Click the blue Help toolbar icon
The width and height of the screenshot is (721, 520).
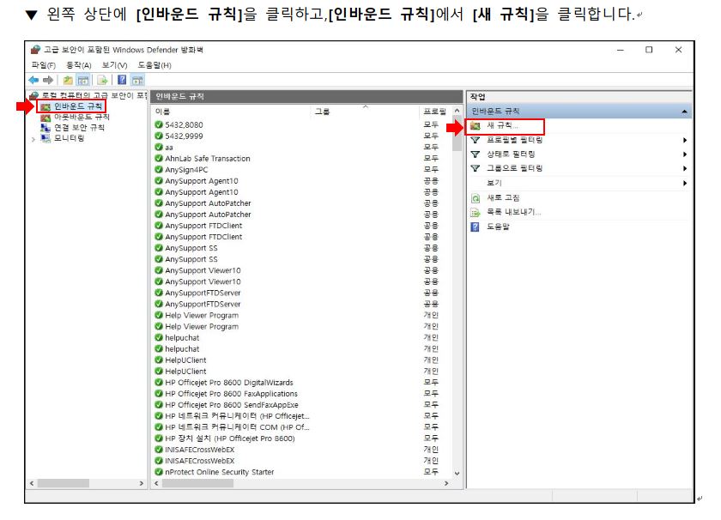click(121, 80)
